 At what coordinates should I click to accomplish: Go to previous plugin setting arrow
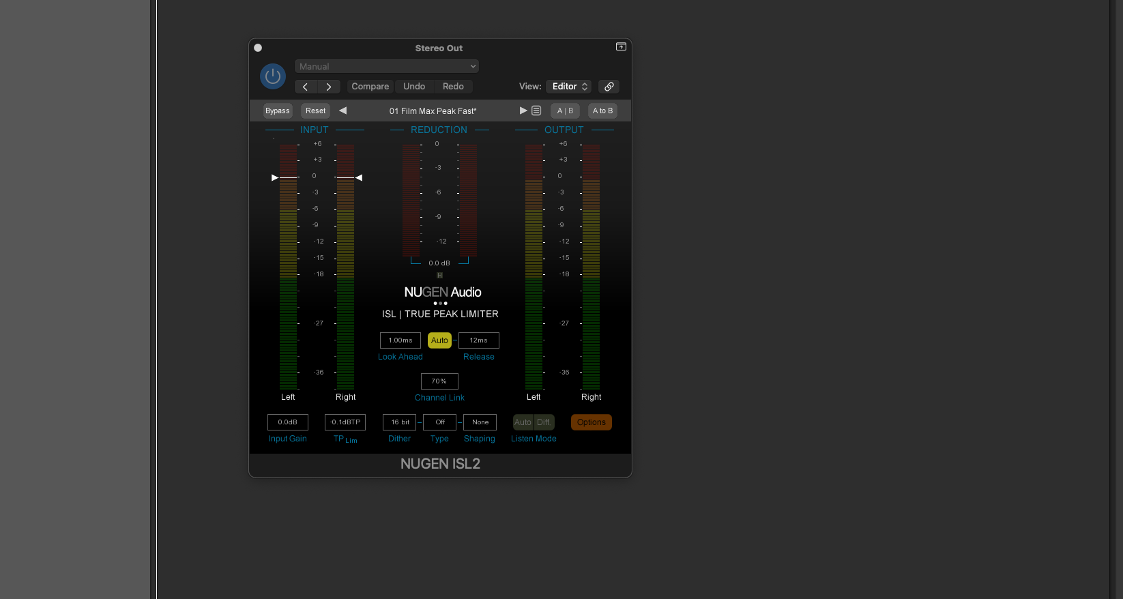pos(306,87)
